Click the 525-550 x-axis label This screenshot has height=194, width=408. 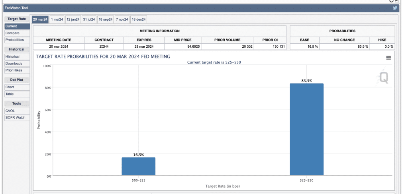pyautogui.click(x=306, y=180)
